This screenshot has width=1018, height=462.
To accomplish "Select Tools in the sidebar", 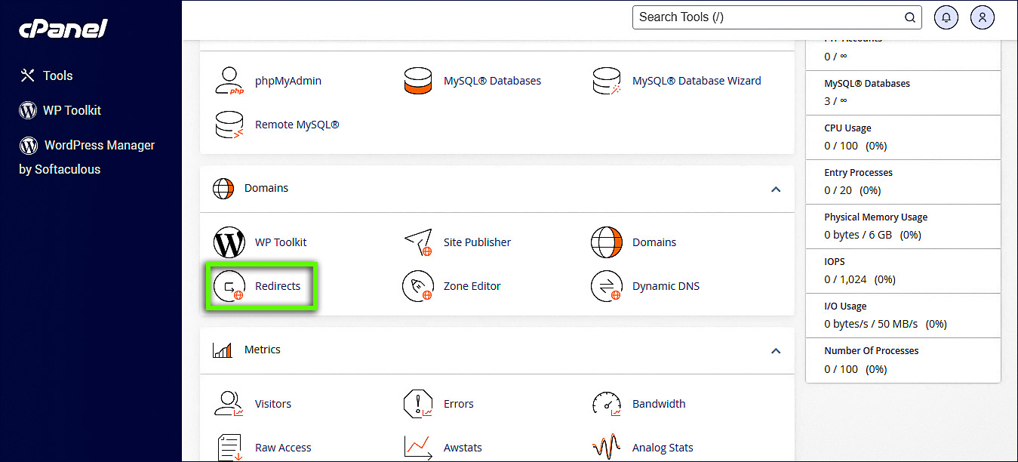I will click(57, 75).
